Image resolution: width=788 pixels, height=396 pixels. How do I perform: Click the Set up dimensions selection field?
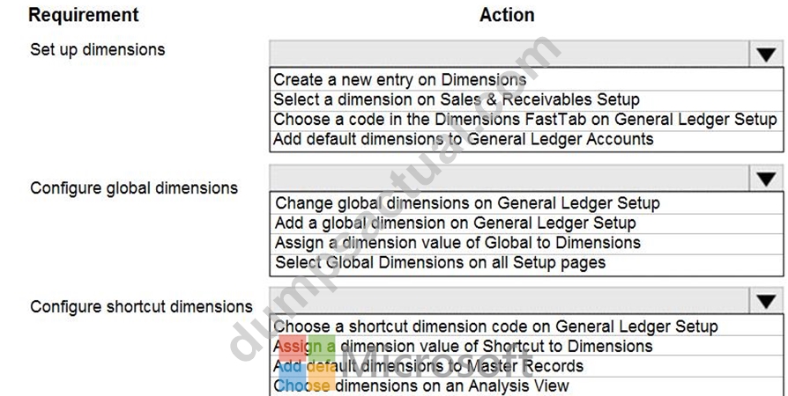tap(509, 53)
